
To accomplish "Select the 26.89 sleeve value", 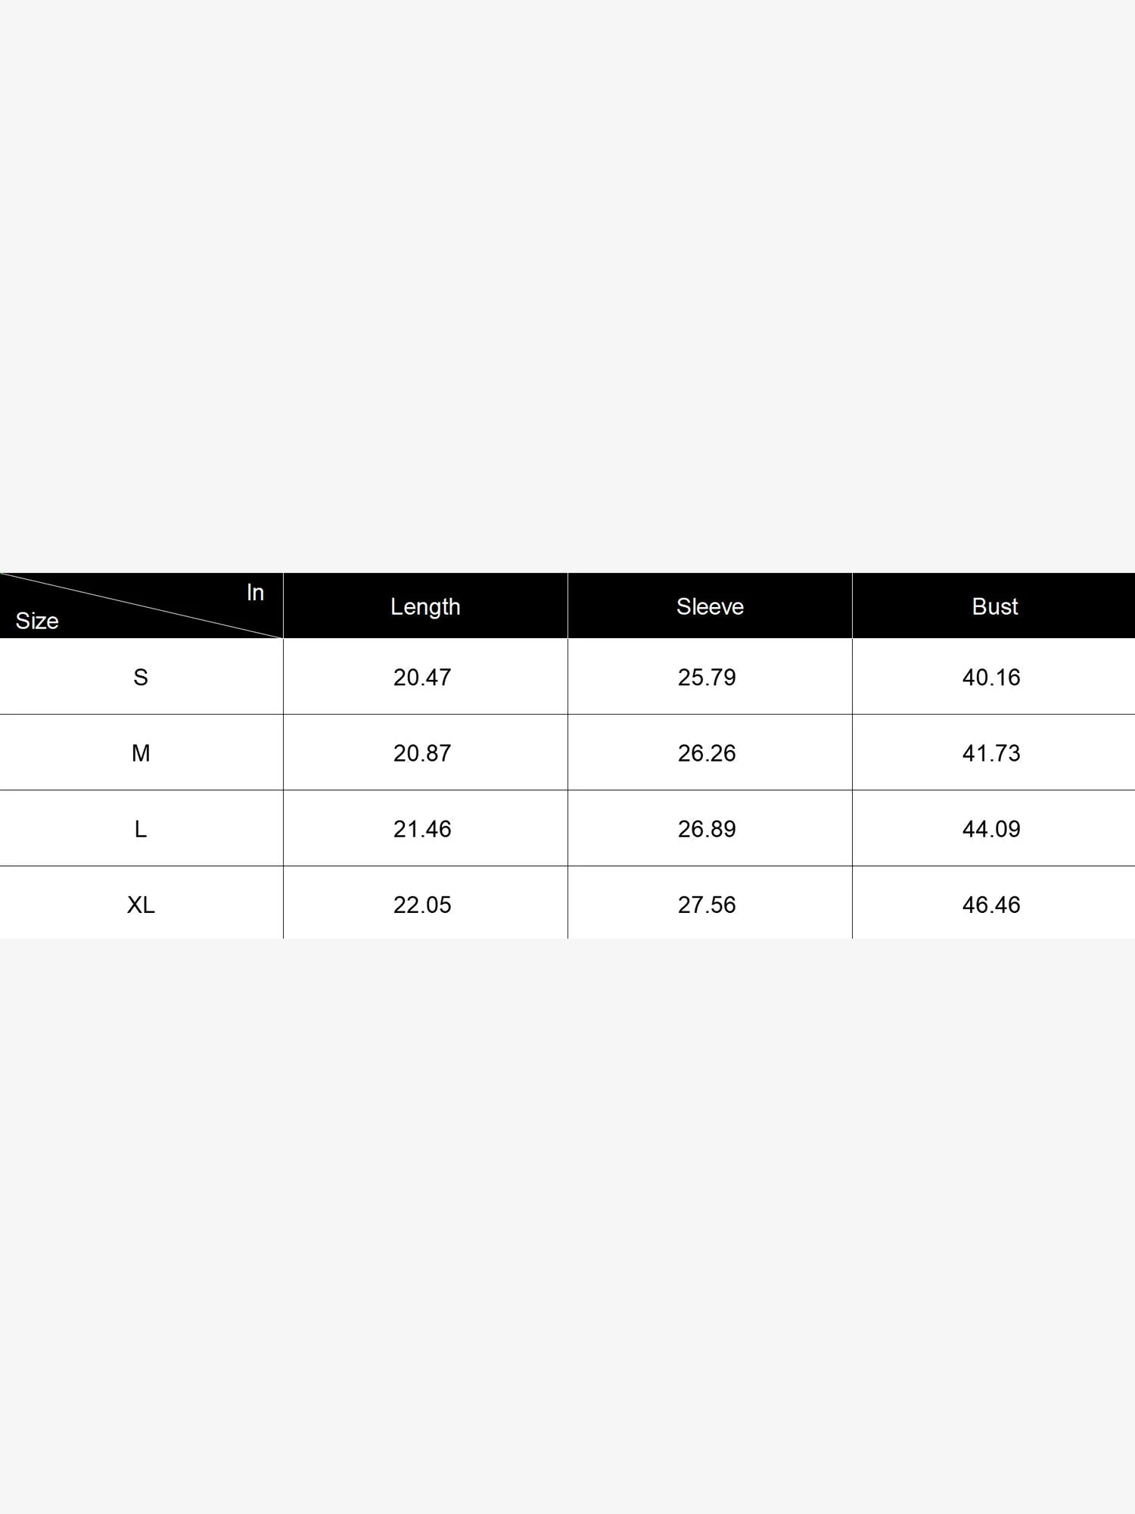I will (707, 829).
